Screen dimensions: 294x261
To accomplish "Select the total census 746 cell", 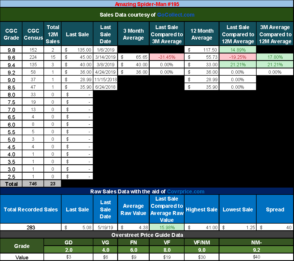I will pos(33,184).
